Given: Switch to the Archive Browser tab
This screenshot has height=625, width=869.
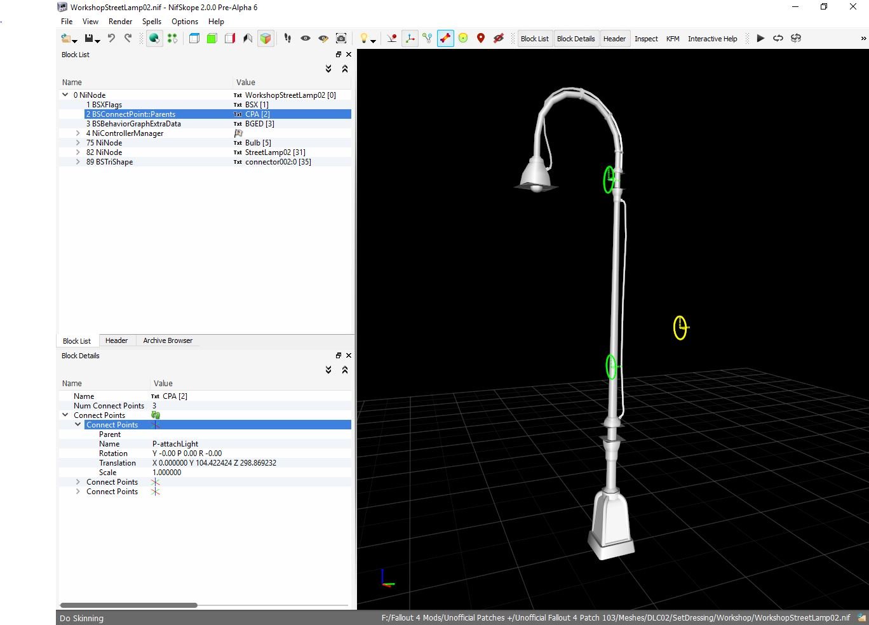Looking at the screenshot, I should [x=168, y=340].
